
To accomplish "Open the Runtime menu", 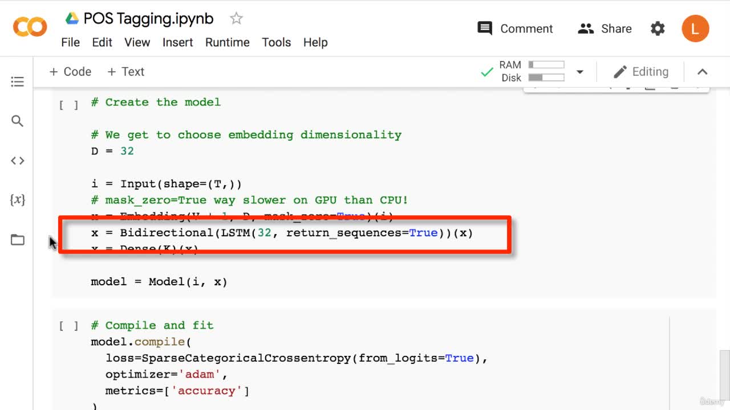I will click(x=227, y=43).
